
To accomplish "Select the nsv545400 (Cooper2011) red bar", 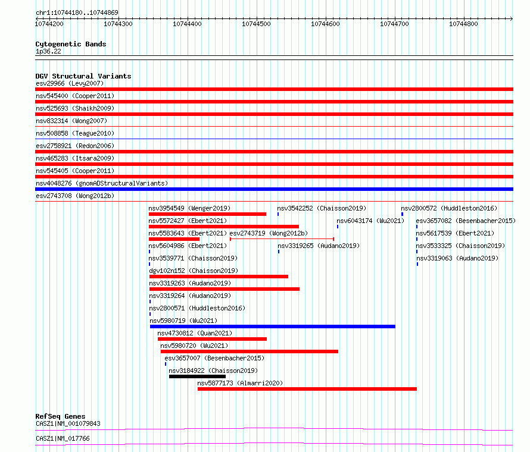I will [x=274, y=102].
